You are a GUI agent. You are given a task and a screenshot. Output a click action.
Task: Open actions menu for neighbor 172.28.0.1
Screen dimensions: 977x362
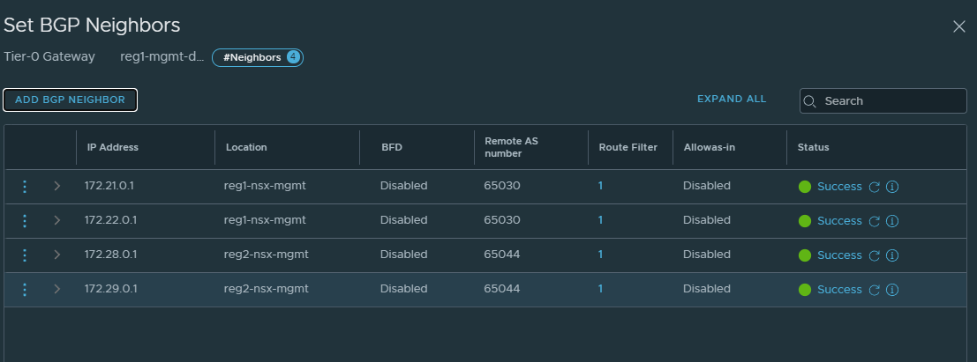tap(25, 255)
